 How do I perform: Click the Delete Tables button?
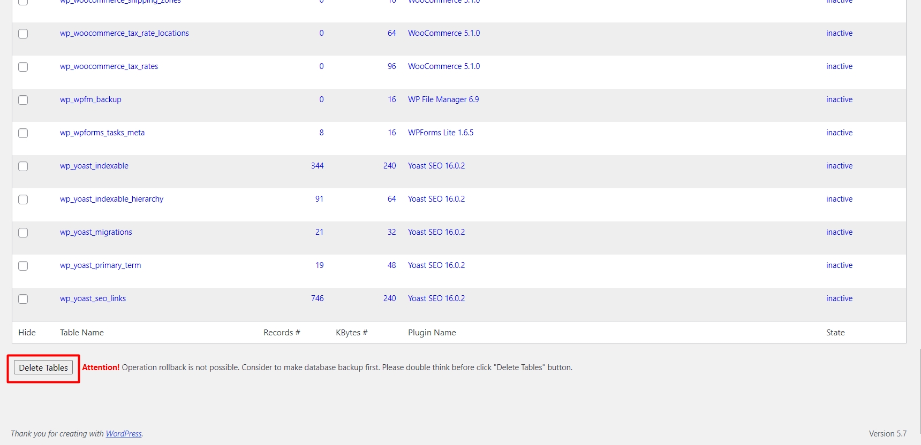[43, 367]
